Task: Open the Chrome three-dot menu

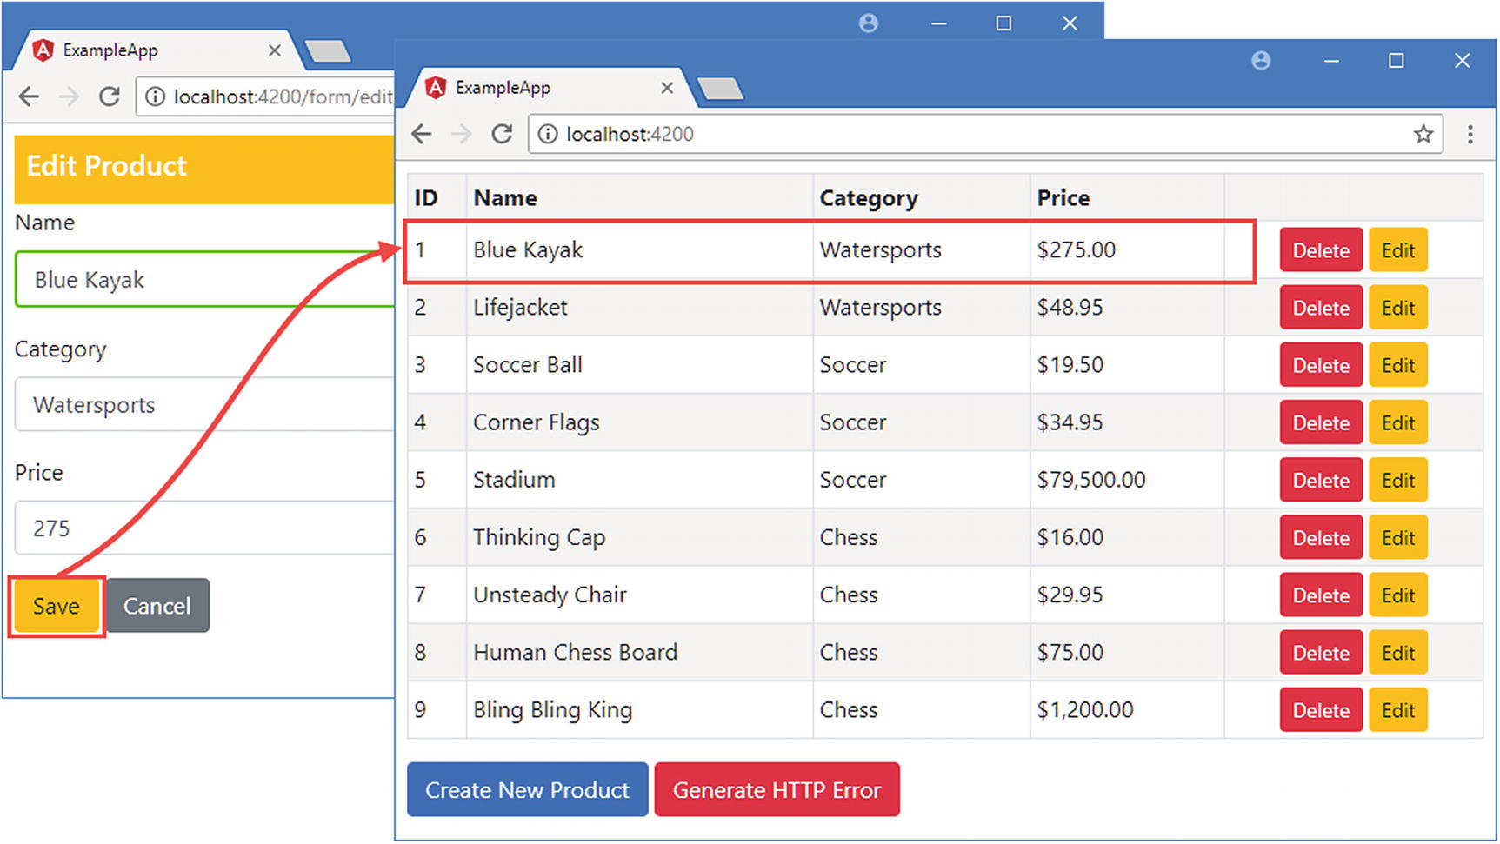Action: tap(1470, 134)
